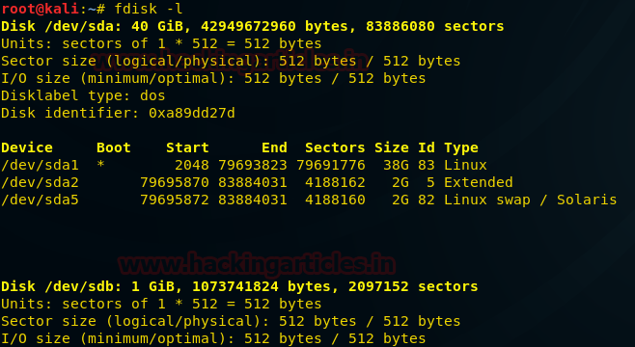
Task: Select the /dev/sda5 device entry
Action: click(40, 200)
